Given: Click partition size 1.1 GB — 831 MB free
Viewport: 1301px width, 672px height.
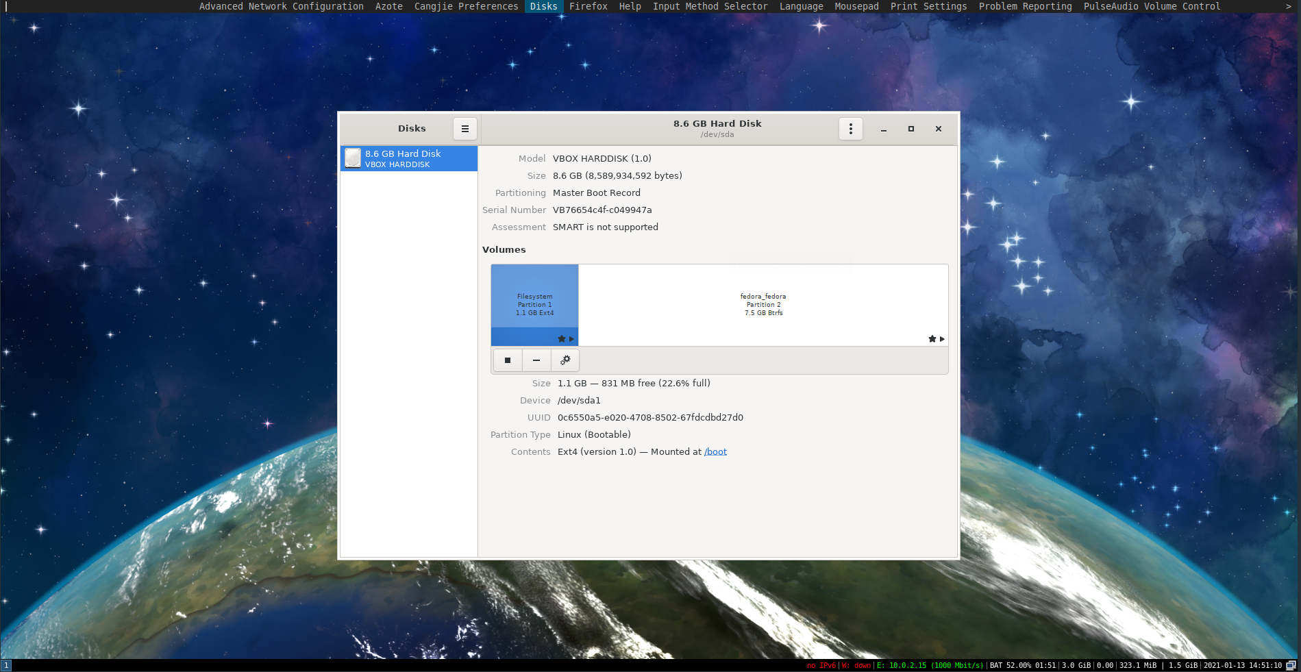Looking at the screenshot, I should [x=634, y=383].
